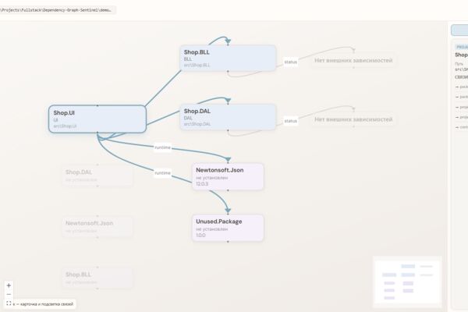Click the blue button atop the side panel
Viewport: 468px width, 312px height.
pyautogui.click(x=459, y=30)
